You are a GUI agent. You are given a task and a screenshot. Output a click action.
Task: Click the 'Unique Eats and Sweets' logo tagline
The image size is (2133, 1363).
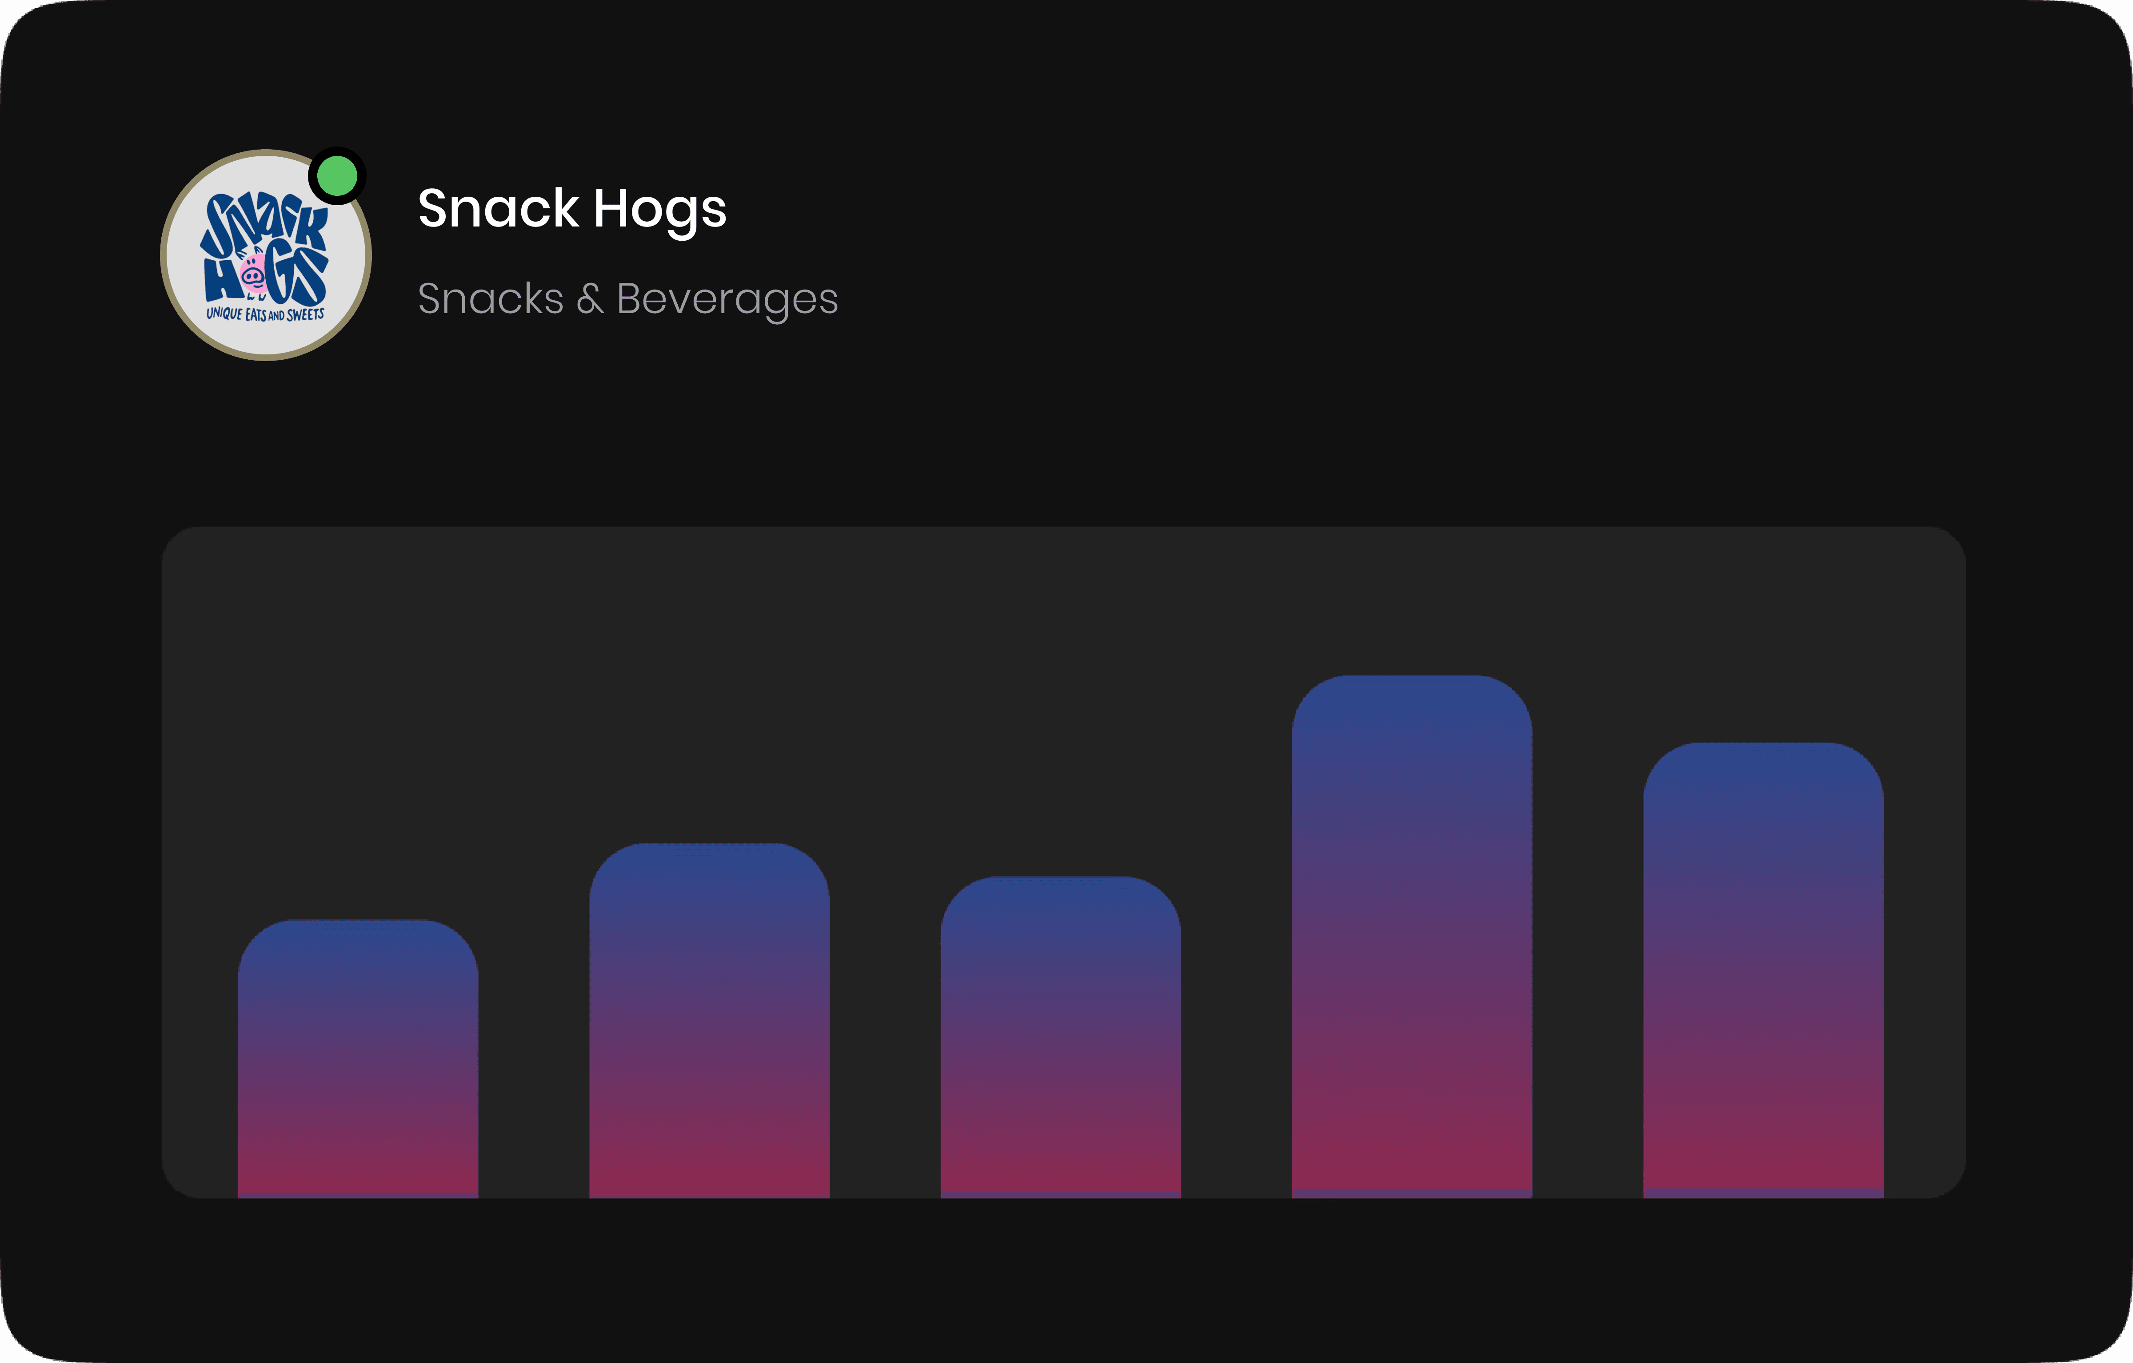click(x=265, y=314)
